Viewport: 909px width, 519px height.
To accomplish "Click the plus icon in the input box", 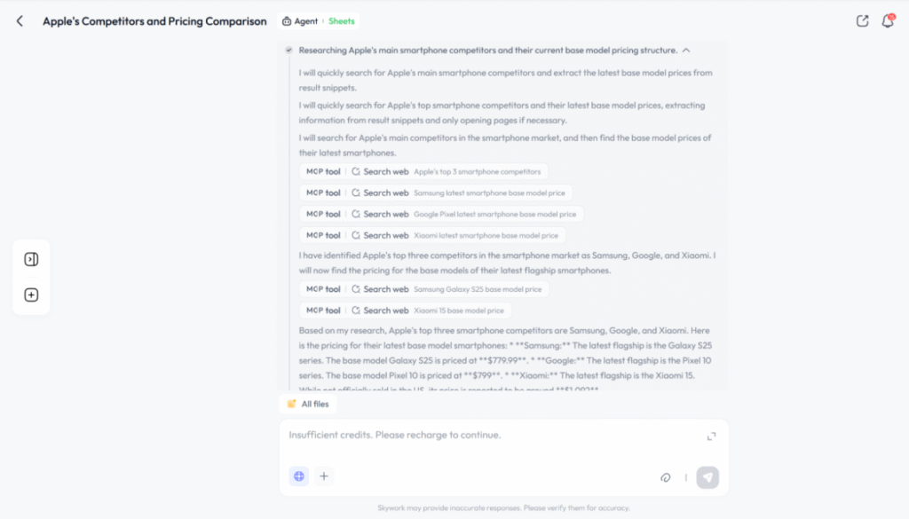I will [x=324, y=476].
